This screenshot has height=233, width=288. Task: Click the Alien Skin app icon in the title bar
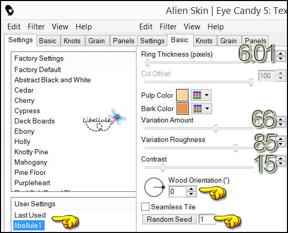9,10
